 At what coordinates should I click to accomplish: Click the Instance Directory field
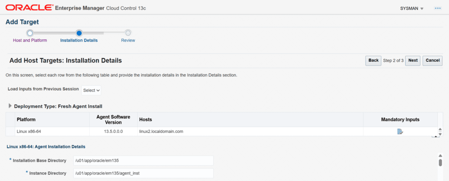[143, 173]
